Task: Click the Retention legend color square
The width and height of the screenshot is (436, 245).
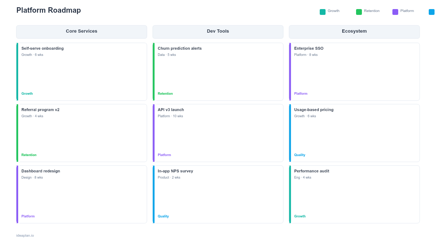Action: 358,11
